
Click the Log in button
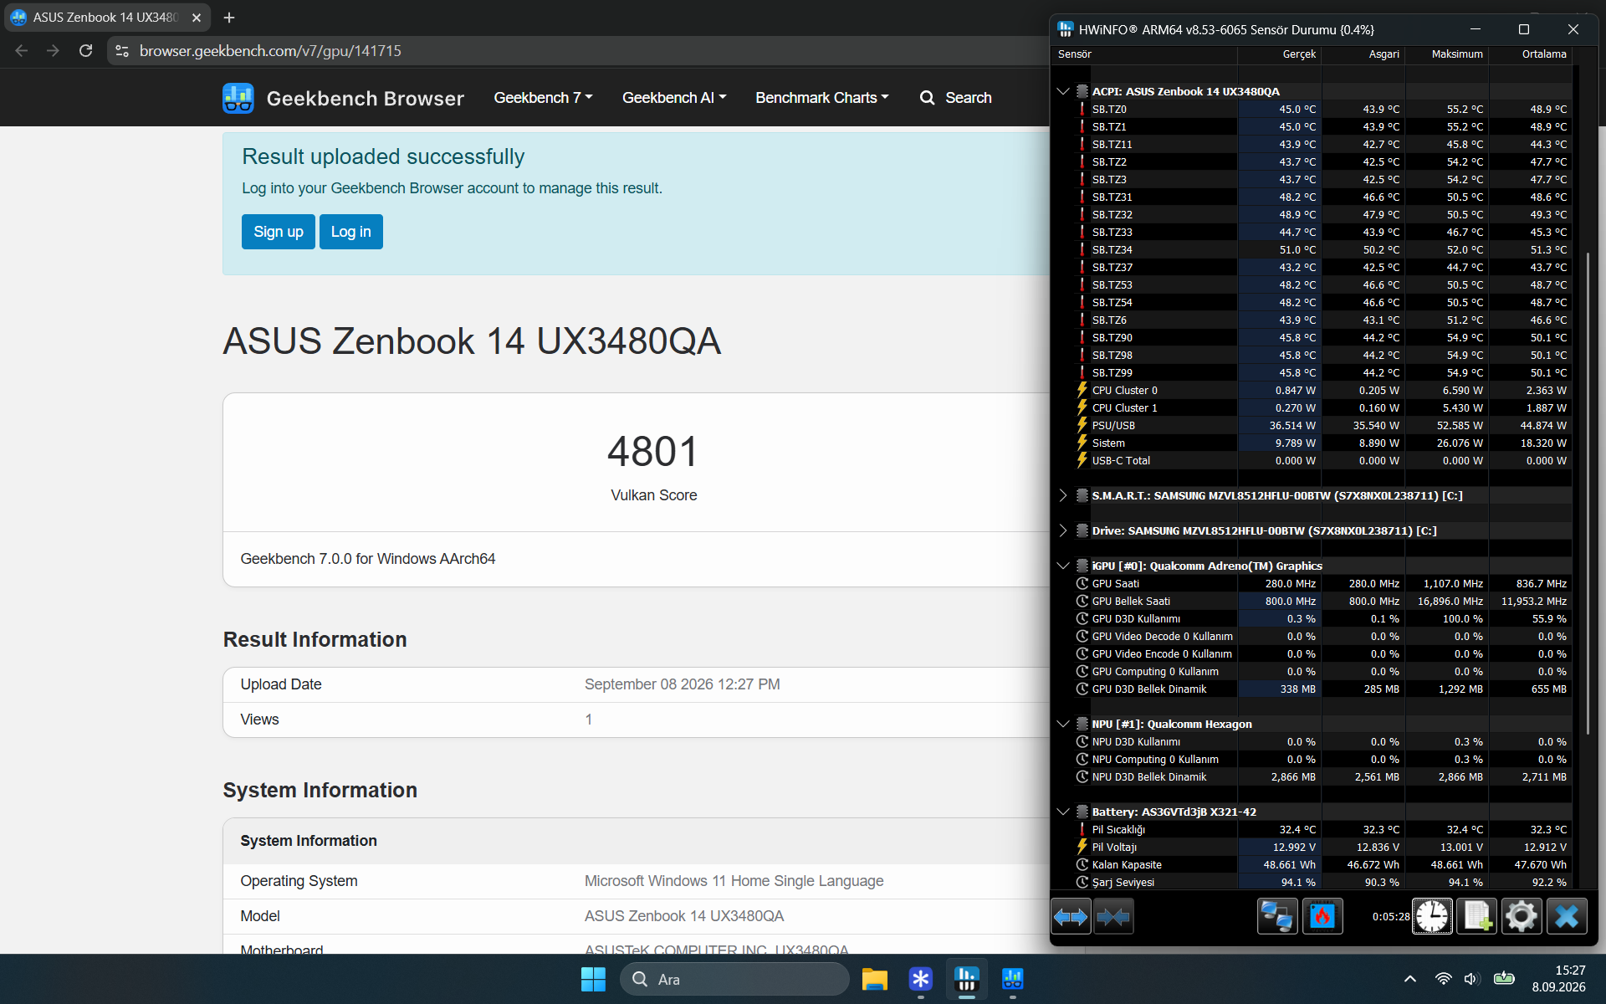(350, 232)
